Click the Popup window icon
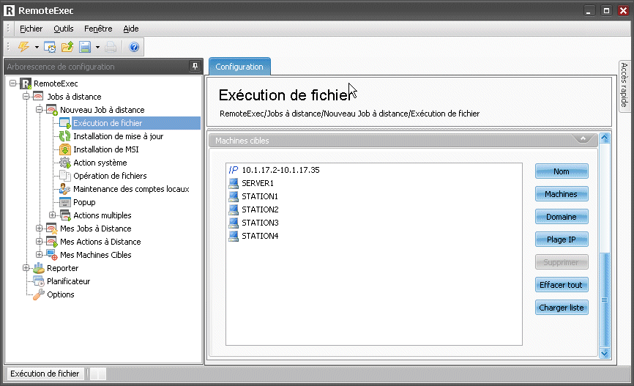This screenshot has height=386, width=634. (x=64, y=202)
